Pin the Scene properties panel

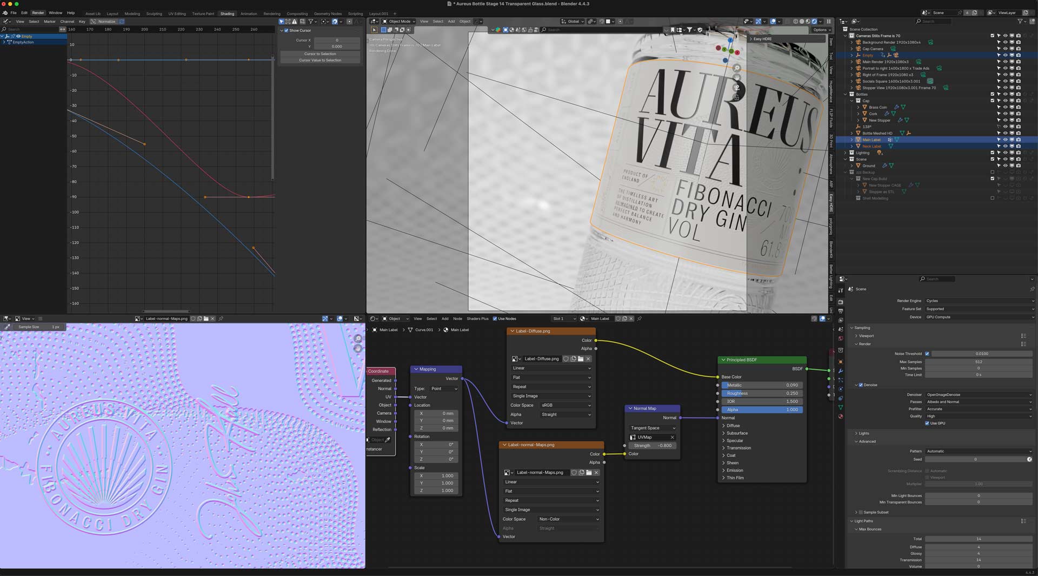pyautogui.click(x=1032, y=289)
